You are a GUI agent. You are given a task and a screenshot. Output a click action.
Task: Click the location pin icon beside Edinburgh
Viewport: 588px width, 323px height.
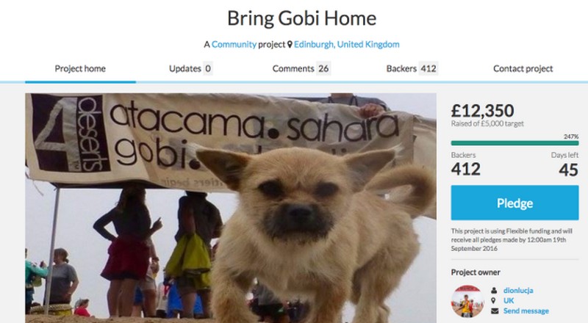290,45
